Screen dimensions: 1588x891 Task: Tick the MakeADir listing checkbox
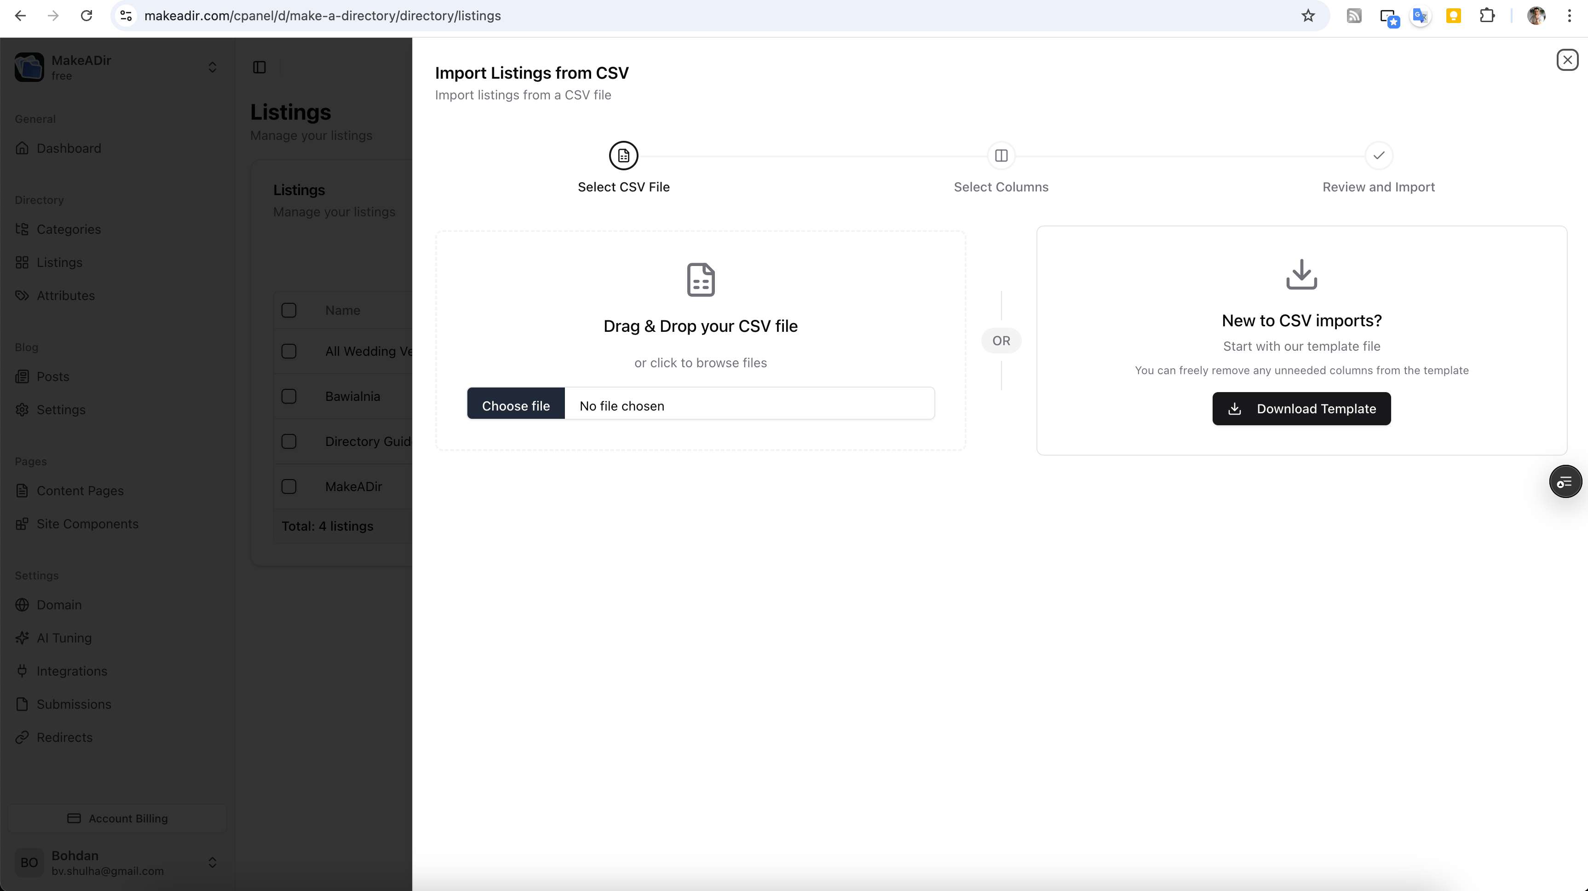click(288, 486)
